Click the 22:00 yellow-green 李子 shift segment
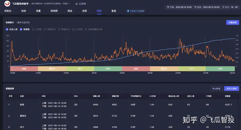 click(x=192, y=69)
